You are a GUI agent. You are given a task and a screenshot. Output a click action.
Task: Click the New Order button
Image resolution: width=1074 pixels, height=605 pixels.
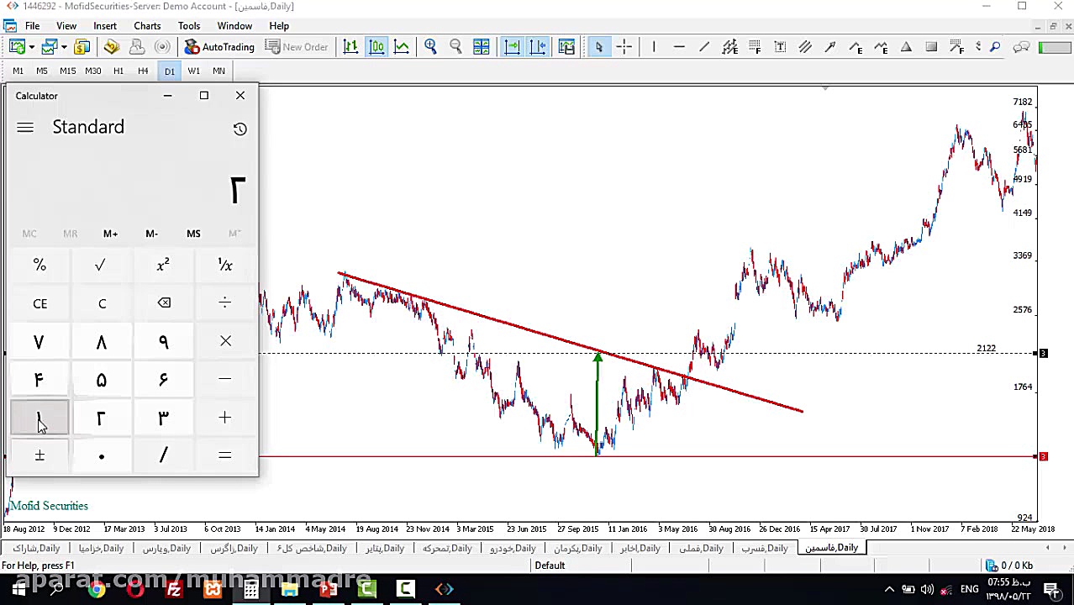tap(297, 47)
